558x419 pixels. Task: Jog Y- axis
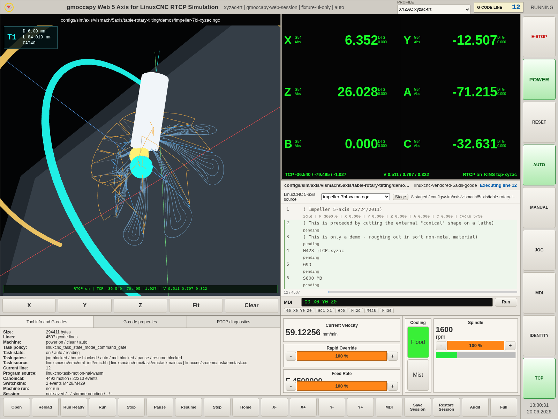click(332, 407)
